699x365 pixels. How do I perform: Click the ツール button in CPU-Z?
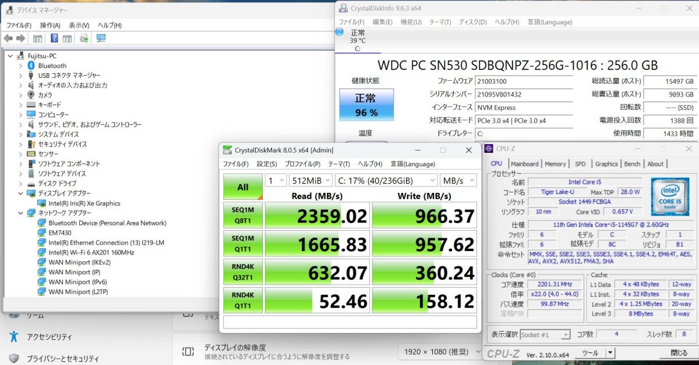click(590, 353)
